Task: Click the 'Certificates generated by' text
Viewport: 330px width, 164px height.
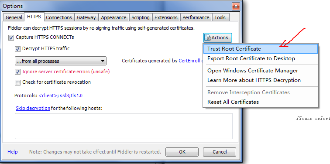Action: [150, 61]
